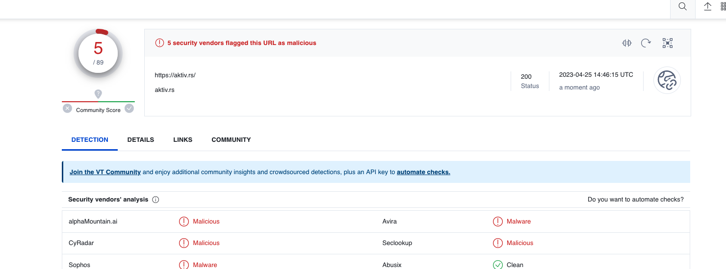Click the detection score circle 5/89

coord(98,54)
